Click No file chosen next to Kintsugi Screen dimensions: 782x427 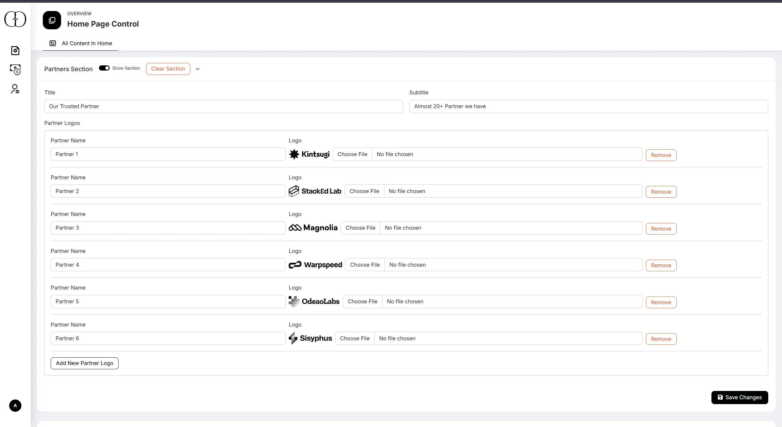click(395, 154)
